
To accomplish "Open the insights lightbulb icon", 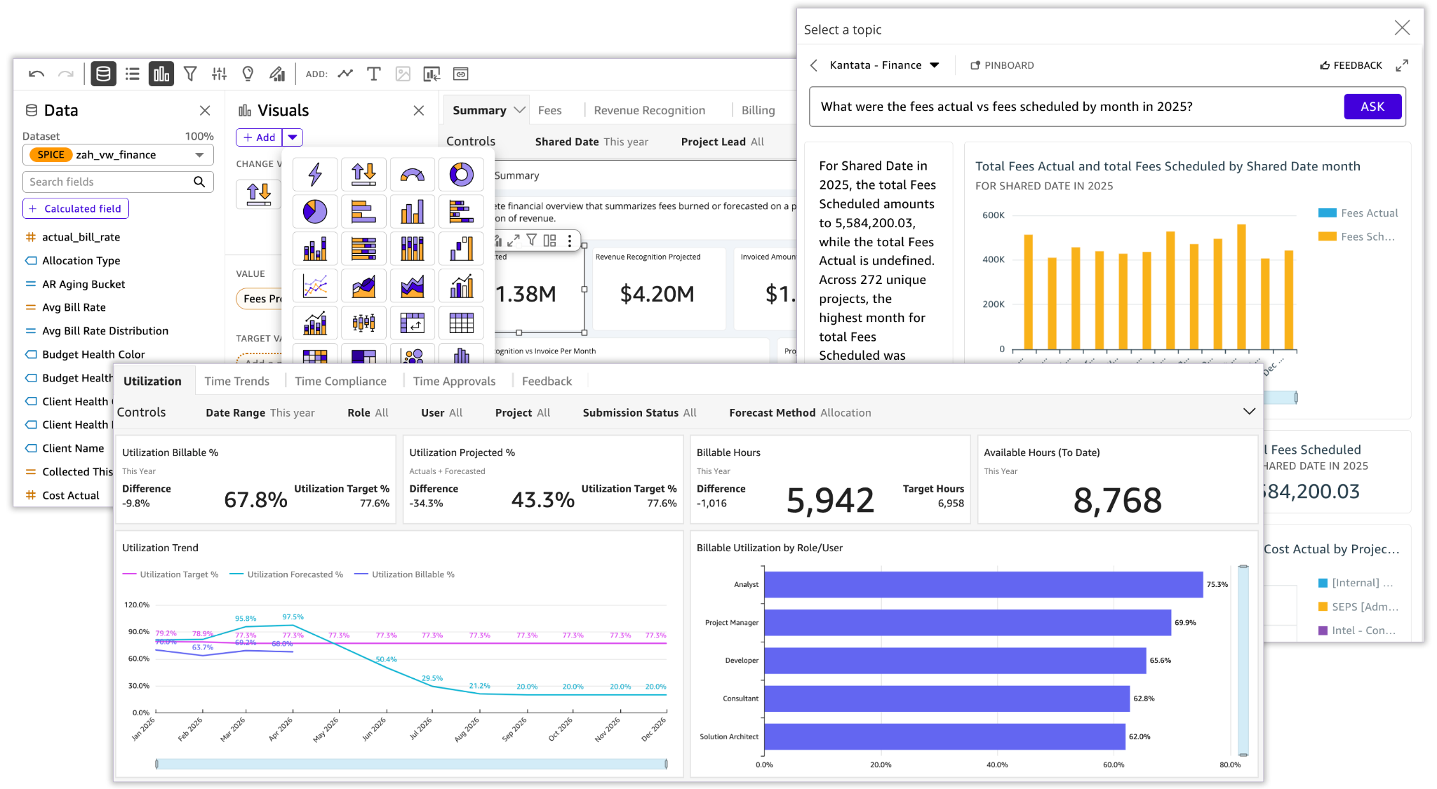I will tap(248, 74).
